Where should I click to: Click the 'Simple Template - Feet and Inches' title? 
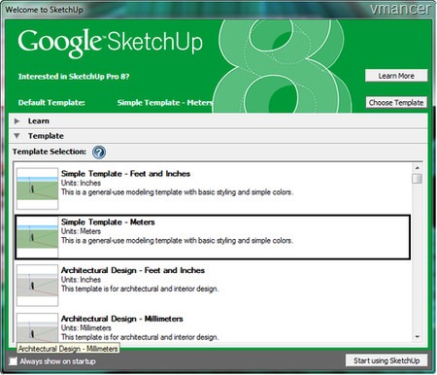[125, 174]
